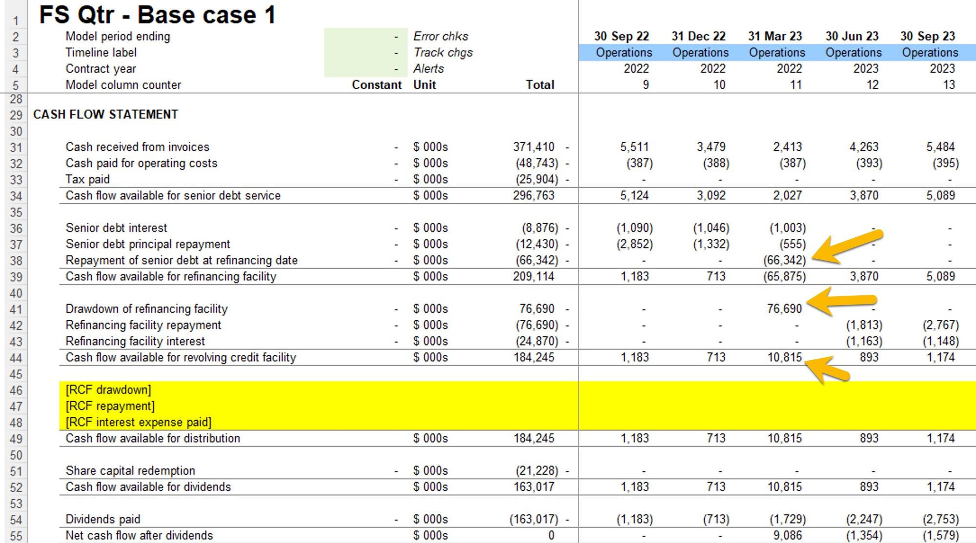Click the FS Qtr - Base case 1 title
The image size is (976, 543).
pos(157,15)
